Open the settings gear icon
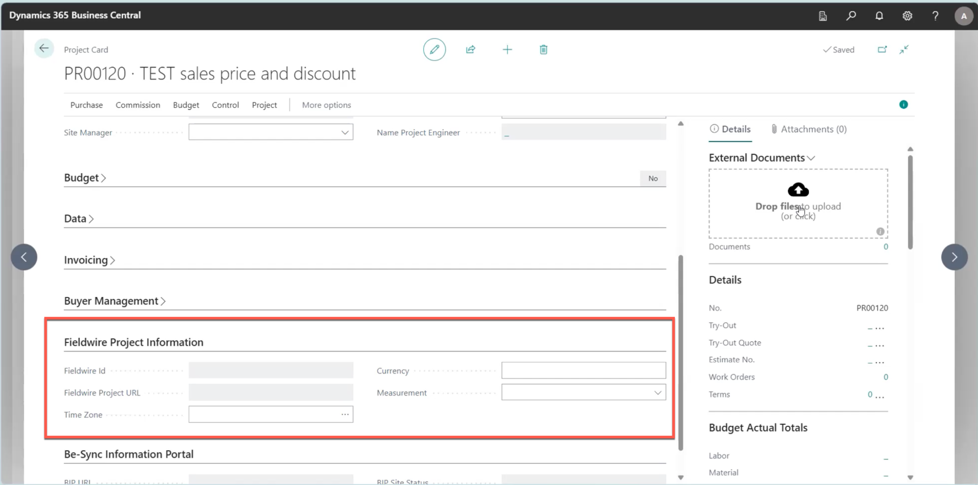Screen dimensions: 978x485 [907, 16]
